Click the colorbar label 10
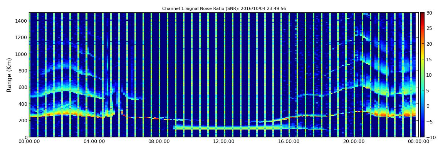 430,75
